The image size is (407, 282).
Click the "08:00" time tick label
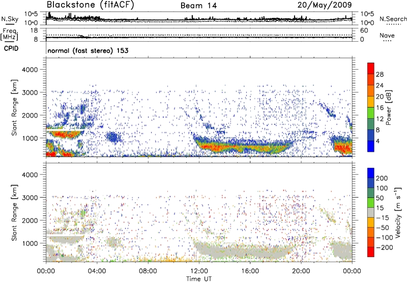pos(148,271)
